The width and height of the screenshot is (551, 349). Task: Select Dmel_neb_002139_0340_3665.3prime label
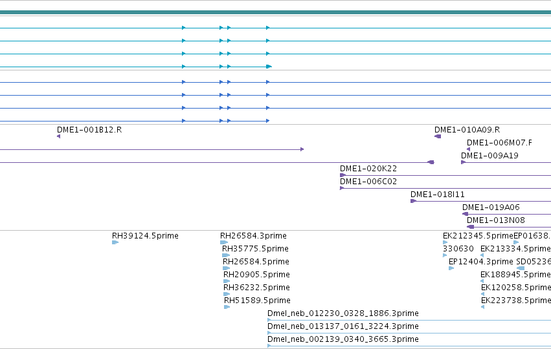pos(343,339)
